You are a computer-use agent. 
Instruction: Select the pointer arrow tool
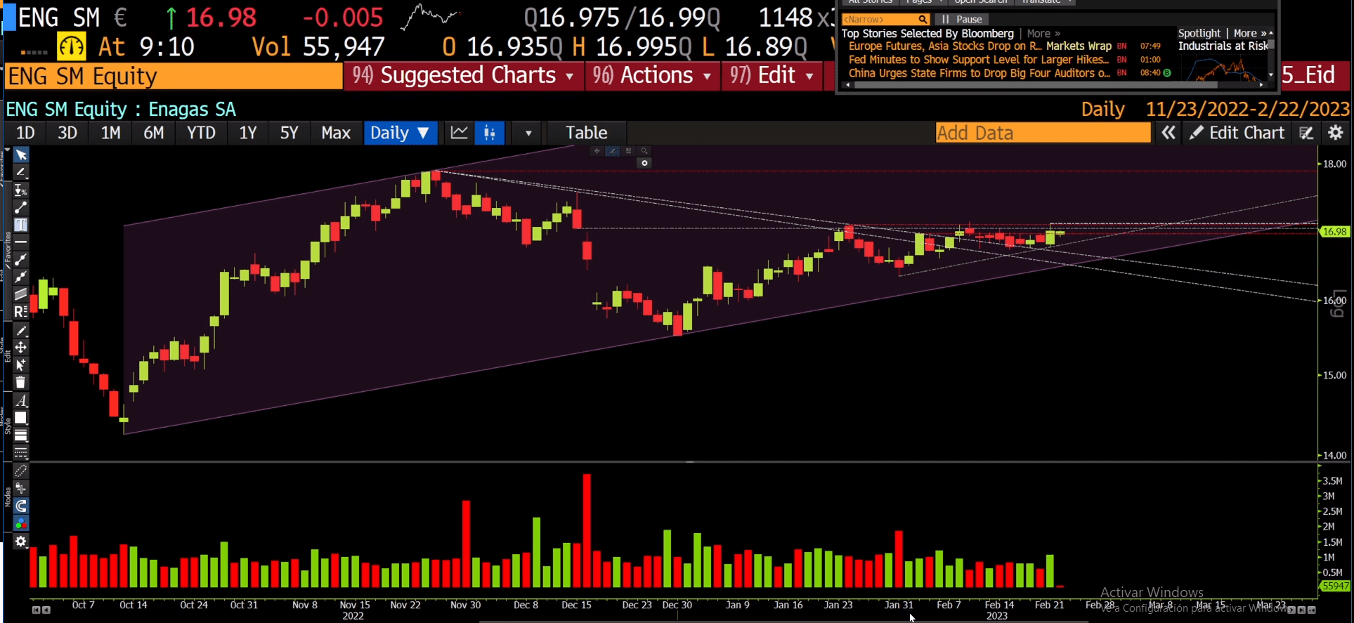(x=21, y=155)
